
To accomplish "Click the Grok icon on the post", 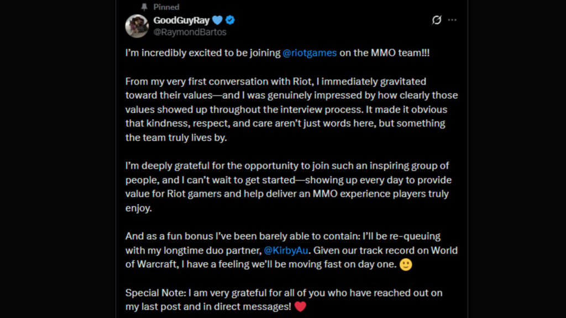I will point(436,20).
